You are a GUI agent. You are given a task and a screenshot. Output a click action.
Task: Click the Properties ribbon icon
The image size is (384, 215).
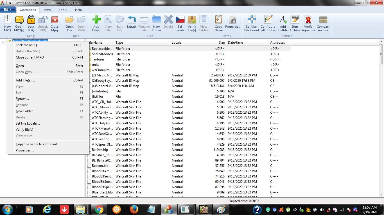coord(232,22)
